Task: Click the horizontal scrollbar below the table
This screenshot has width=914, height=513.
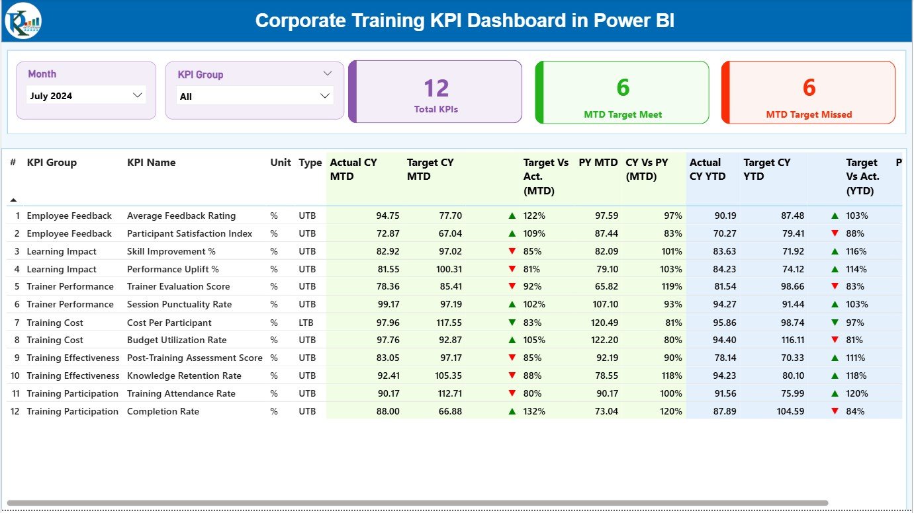Action: point(417,503)
